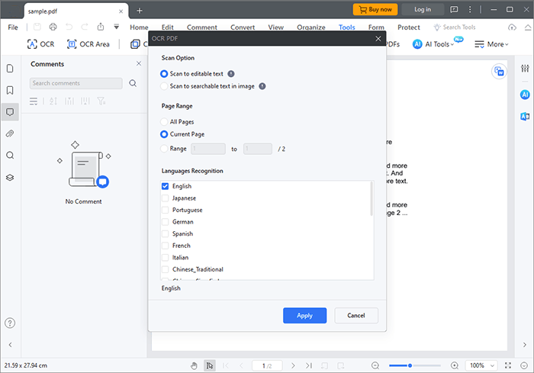Check the German language checkbox
The width and height of the screenshot is (534, 373).
tap(166, 222)
